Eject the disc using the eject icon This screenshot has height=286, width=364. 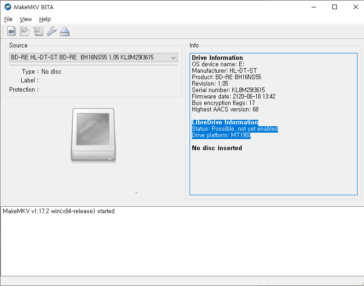tap(64, 31)
